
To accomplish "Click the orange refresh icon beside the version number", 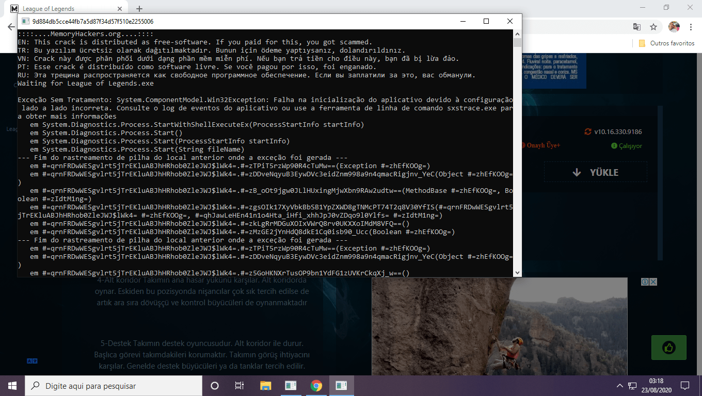I will pos(588,131).
